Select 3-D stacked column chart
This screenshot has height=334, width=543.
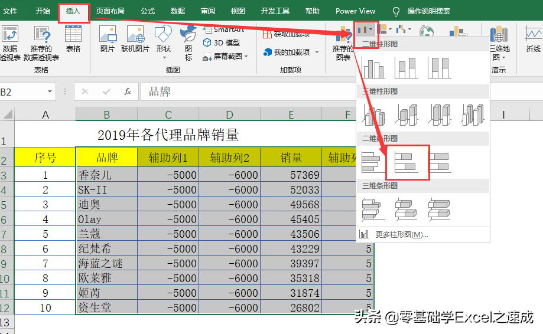click(406, 115)
